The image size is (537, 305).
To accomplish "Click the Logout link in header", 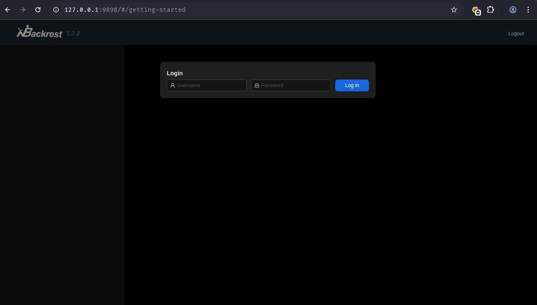I will pyautogui.click(x=516, y=34).
